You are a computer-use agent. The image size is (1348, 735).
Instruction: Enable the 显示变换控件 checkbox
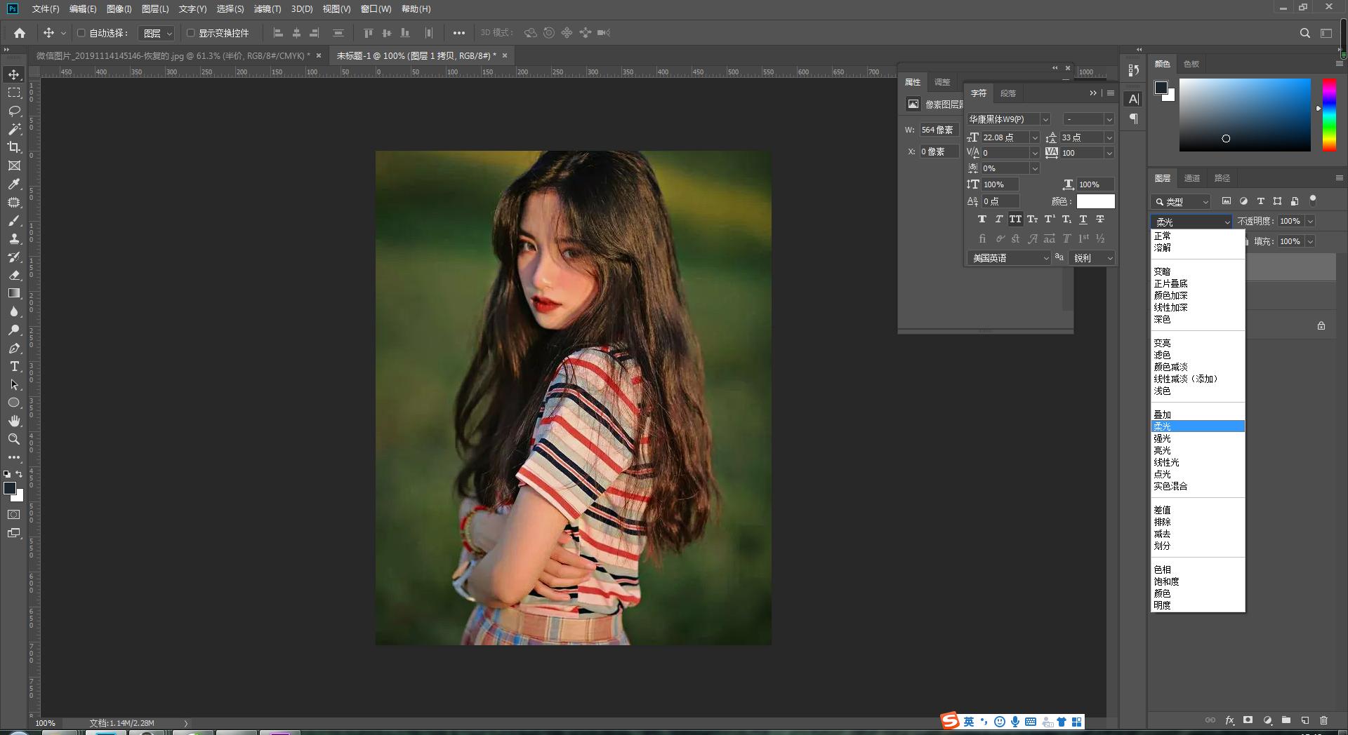click(x=190, y=33)
